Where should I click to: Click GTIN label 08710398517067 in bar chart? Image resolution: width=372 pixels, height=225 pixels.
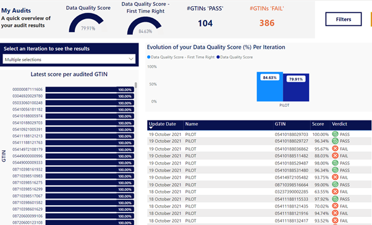point(28,196)
